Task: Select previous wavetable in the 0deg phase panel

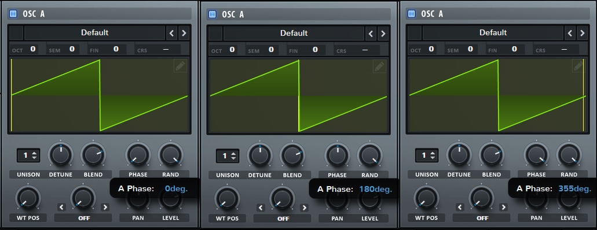Action: (171, 33)
